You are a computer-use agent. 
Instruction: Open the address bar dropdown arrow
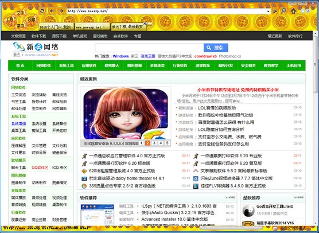click(x=269, y=11)
